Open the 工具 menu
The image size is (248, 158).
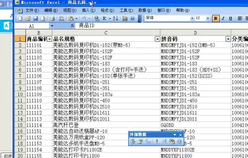pos(126,11)
